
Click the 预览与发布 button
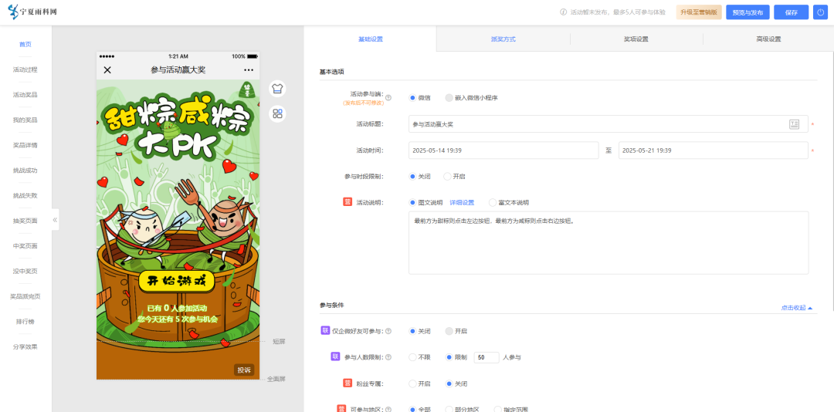tap(748, 12)
